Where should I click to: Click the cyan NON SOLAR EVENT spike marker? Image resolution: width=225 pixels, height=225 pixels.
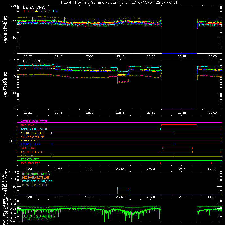coord(161,129)
